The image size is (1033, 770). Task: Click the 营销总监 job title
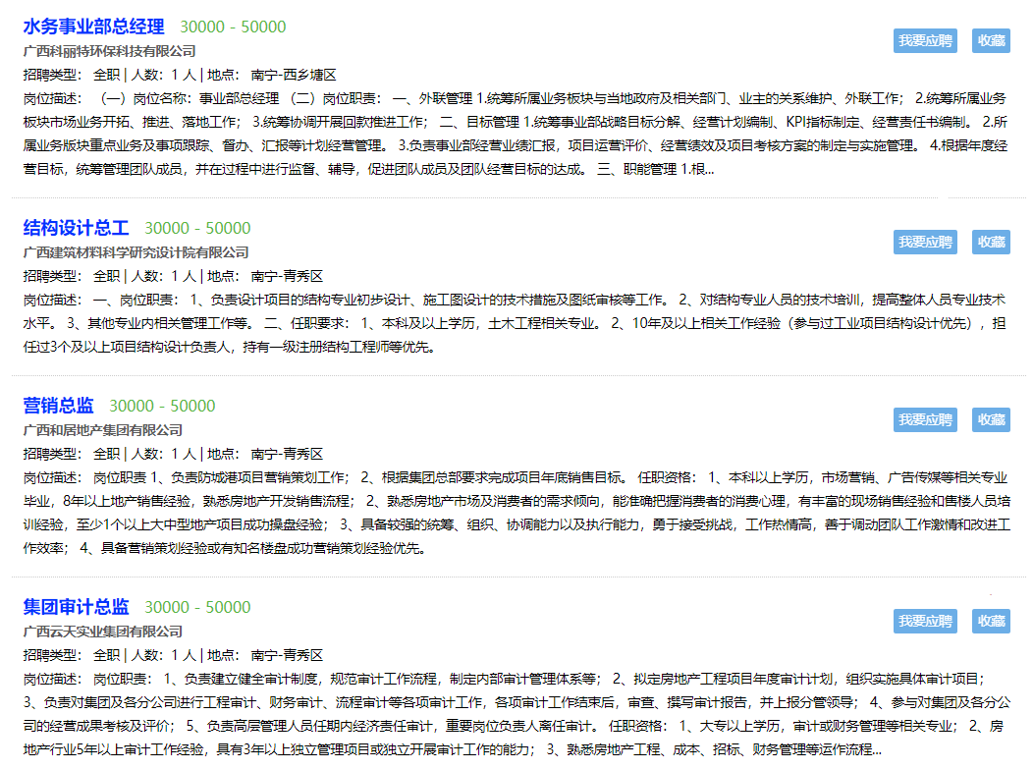point(58,406)
